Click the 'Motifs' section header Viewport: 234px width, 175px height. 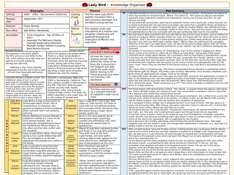[104, 49]
